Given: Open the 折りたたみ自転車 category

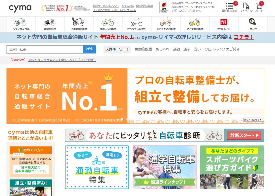Looking at the screenshot, I should [x=166, y=24].
